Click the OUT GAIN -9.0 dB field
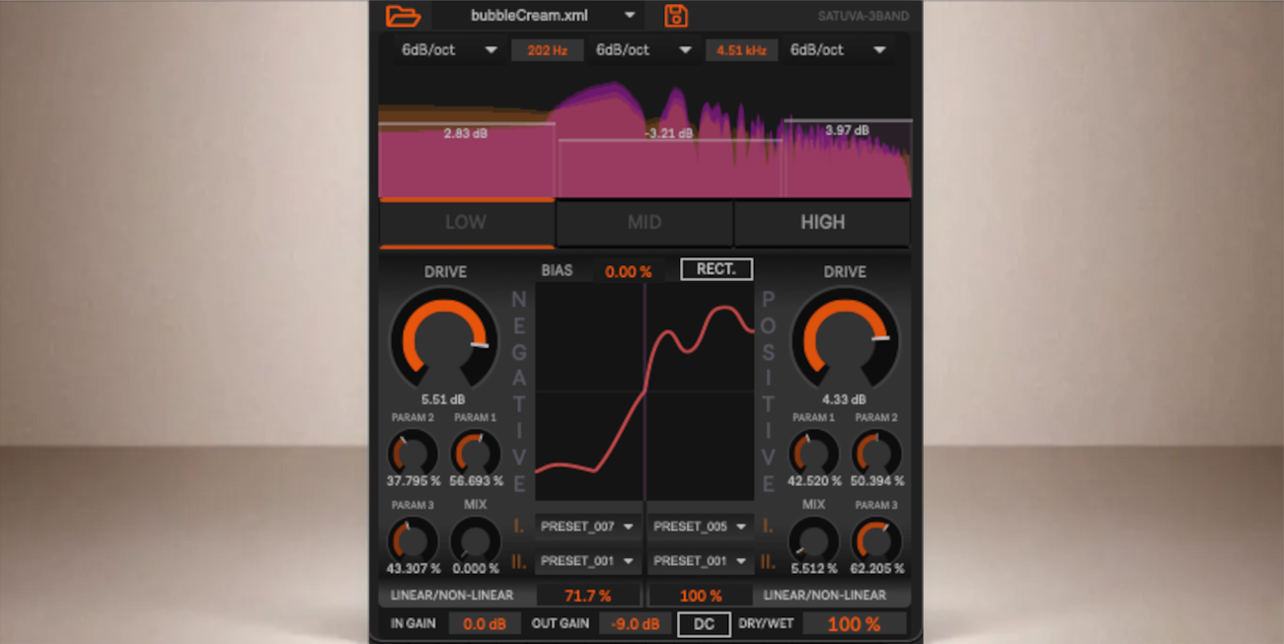The image size is (1284, 644). [635, 623]
